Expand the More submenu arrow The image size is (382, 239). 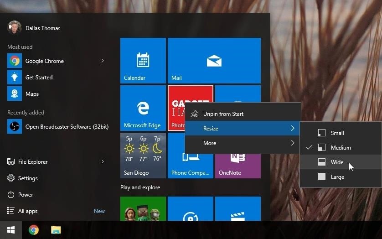point(293,143)
